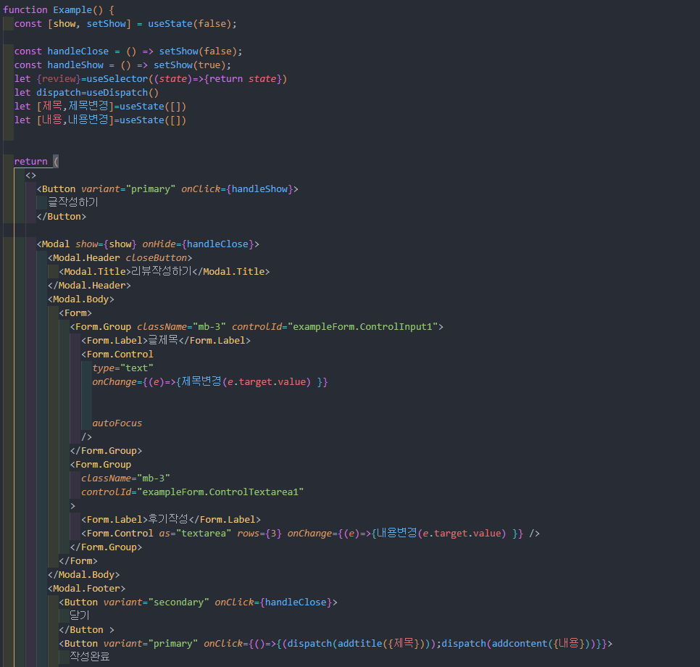Select "review" inside the destructuring braces

[x=59, y=79]
